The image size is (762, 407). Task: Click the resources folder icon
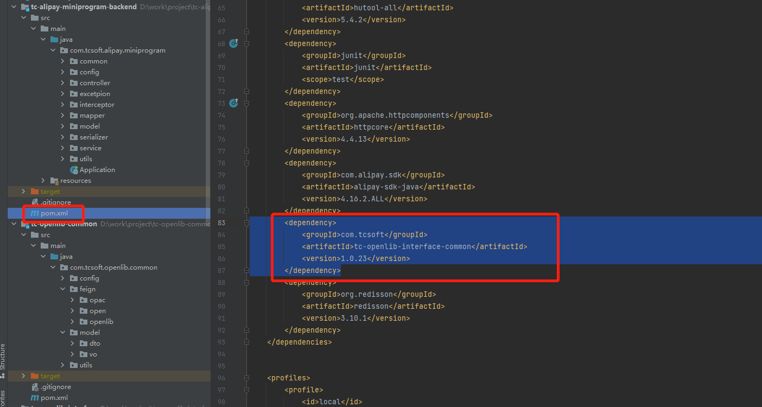pyautogui.click(x=54, y=181)
